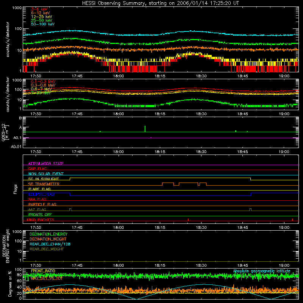Click 18:00 tick label under the Flags panel
Screen dimensions: 303x303
119,228
